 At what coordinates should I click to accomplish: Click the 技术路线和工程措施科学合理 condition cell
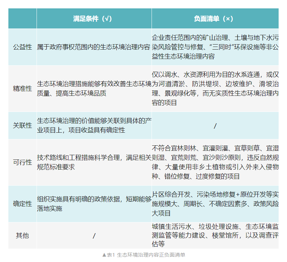(x=94, y=162)
